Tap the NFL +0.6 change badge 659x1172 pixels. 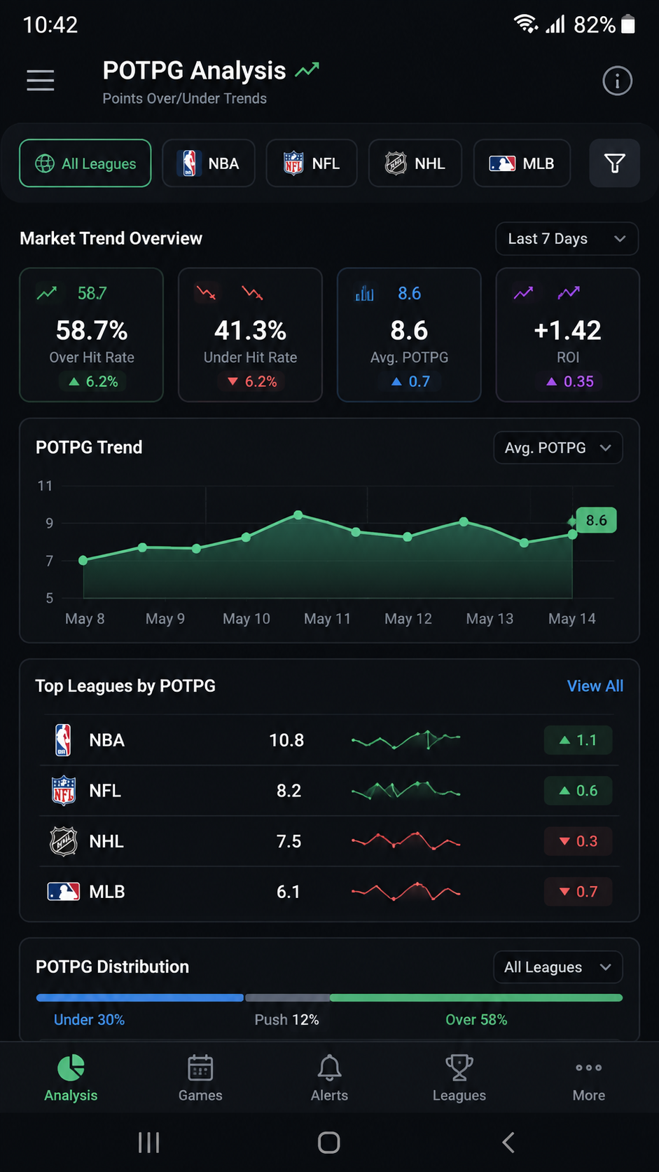click(578, 791)
